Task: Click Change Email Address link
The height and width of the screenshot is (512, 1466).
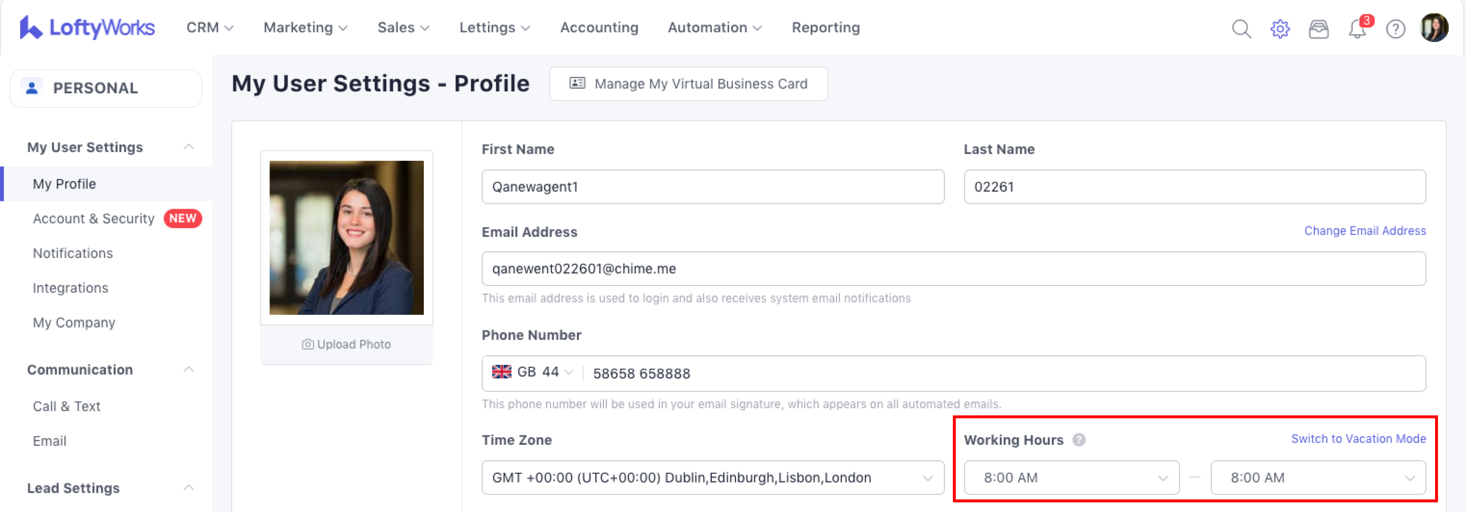Action: pos(1364,230)
